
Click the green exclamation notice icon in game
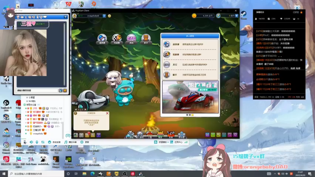(x=213, y=135)
